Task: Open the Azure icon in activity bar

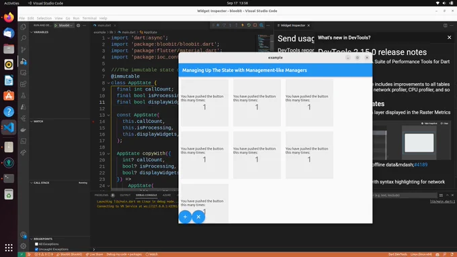Action: tap(24, 107)
